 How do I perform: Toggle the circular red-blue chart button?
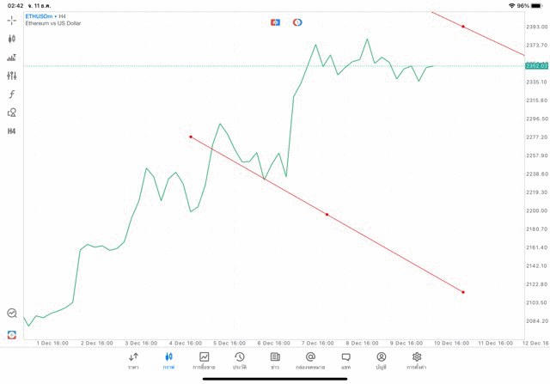[x=297, y=22]
